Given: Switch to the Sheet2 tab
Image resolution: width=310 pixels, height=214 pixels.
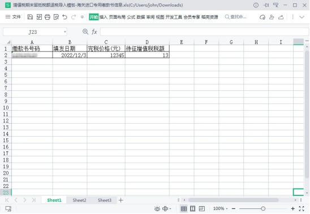Looking at the screenshot, I should pyautogui.click(x=79, y=200).
